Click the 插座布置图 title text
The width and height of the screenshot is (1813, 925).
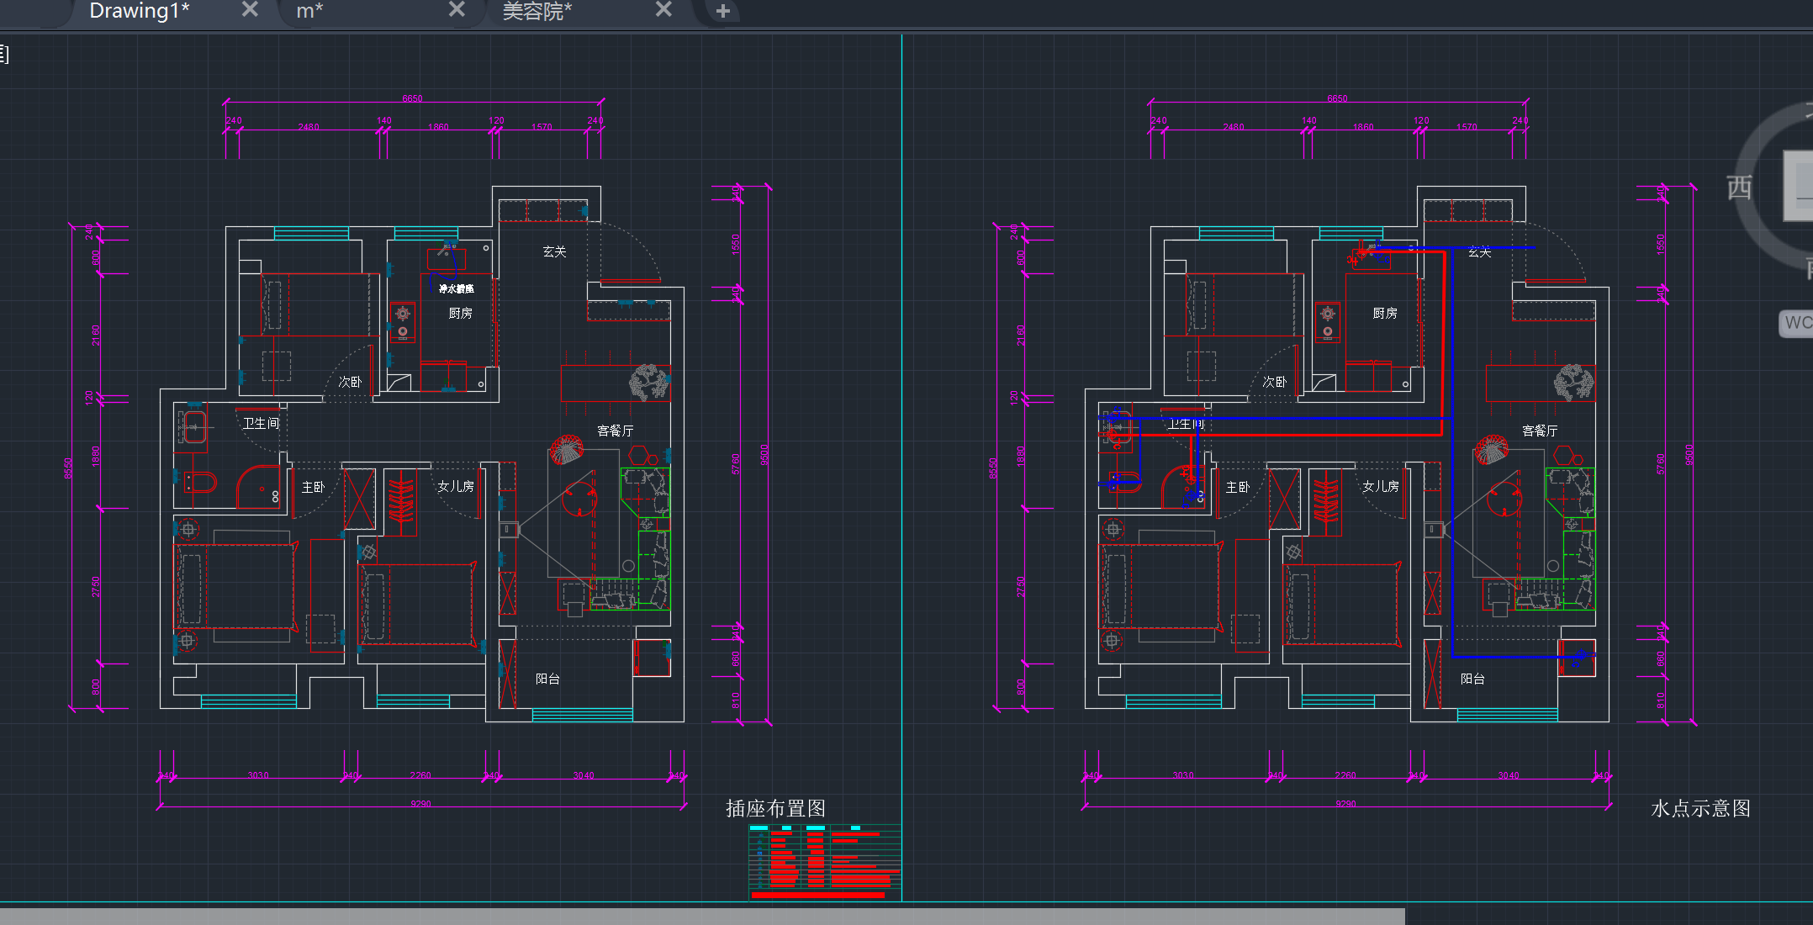(775, 808)
